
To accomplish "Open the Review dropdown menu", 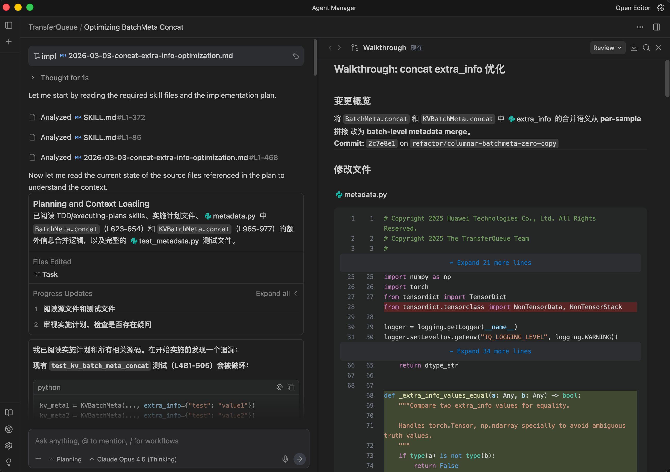I will click(x=607, y=48).
